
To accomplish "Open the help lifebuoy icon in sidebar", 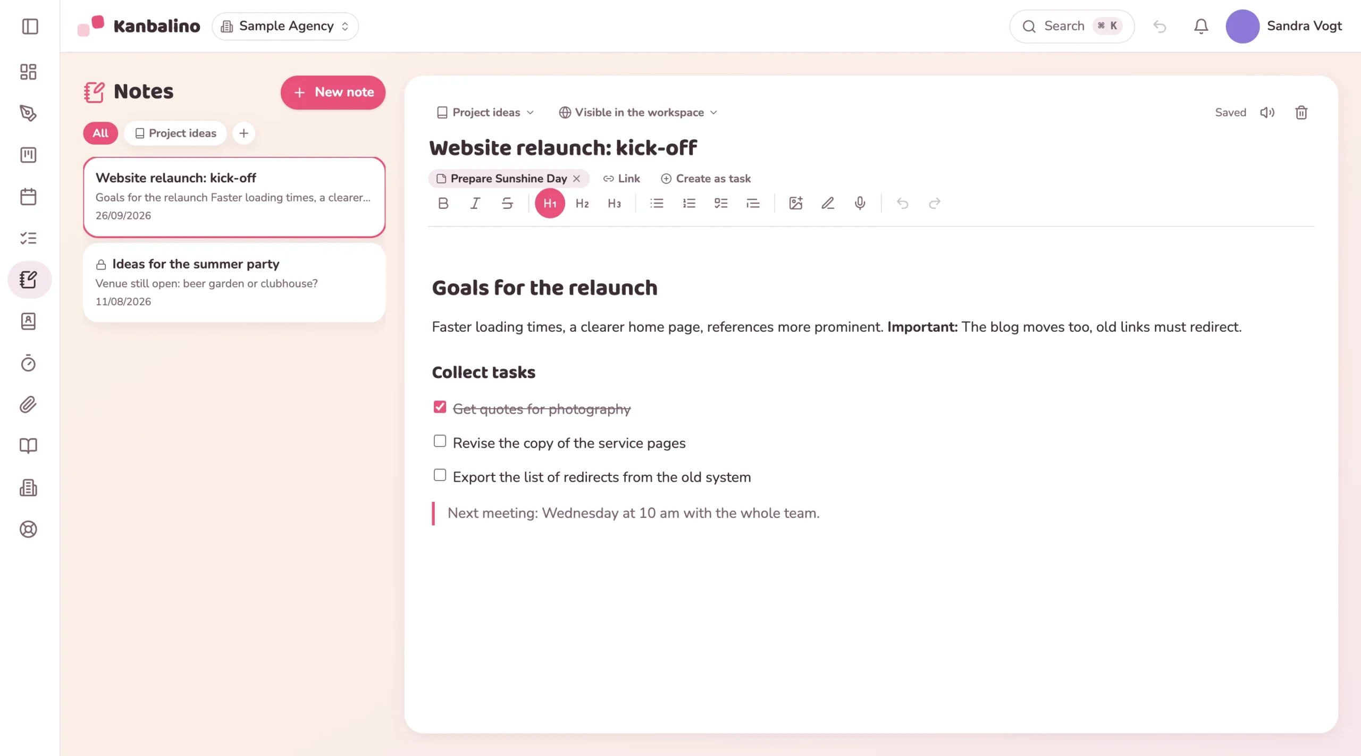I will coord(28,530).
